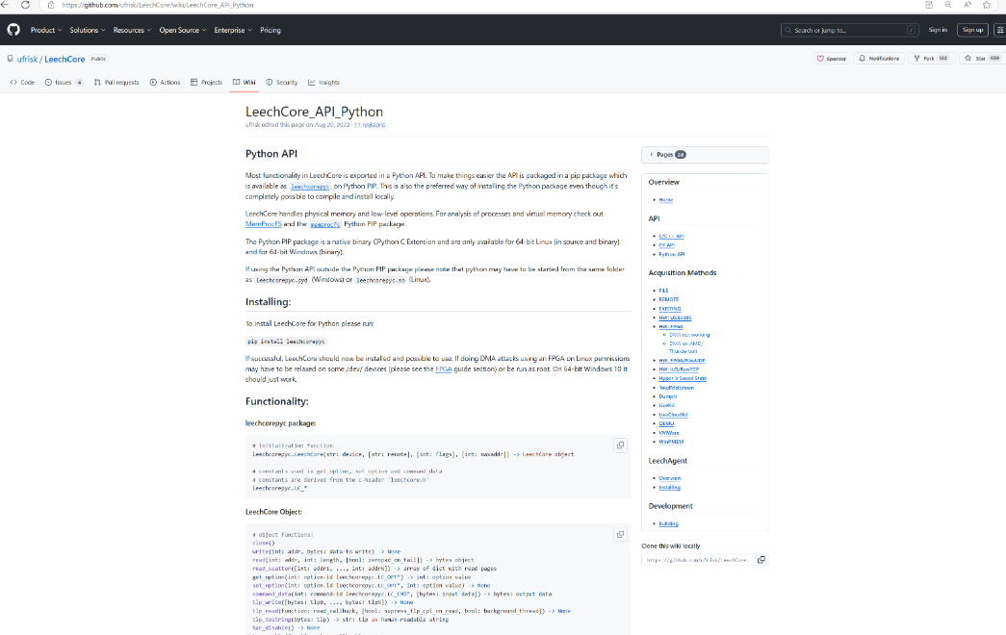This screenshot has width=1006, height=635.
Task: Open the C# API sidebar link
Action: point(666,245)
